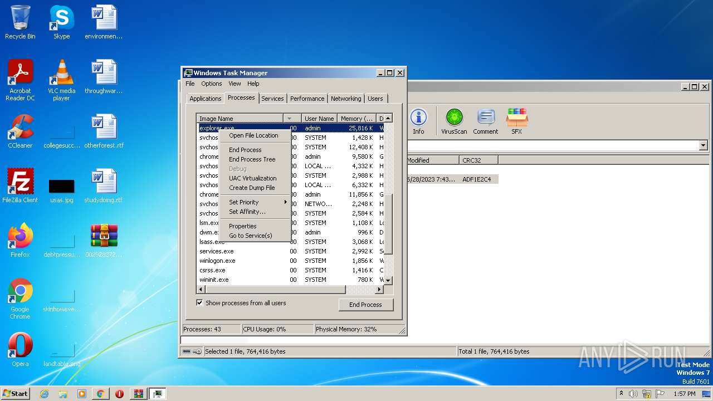Launch VLC media player shortcut

pyautogui.click(x=61, y=80)
